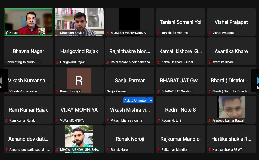Click the "Connecting to audio" status on Bhavna Nagar's tile

(22, 62)
